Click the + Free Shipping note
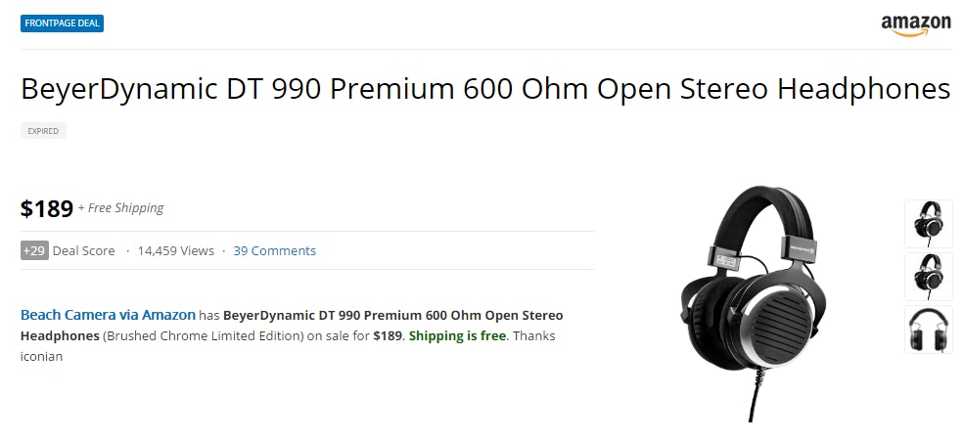This screenshot has height=441, width=964. [x=121, y=208]
